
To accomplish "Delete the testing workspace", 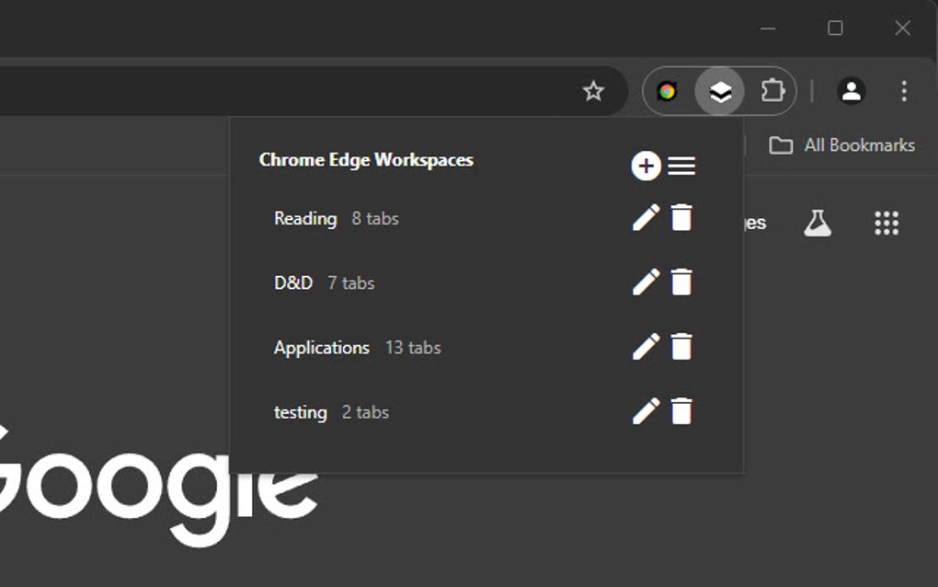I will 681,412.
